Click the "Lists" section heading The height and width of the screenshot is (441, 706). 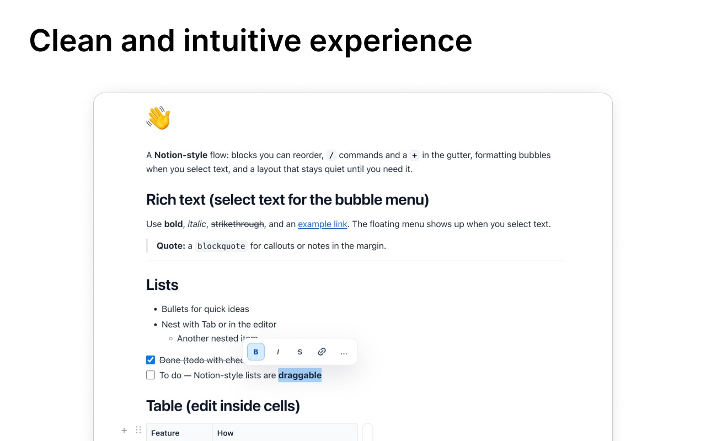[x=162, y=285]
